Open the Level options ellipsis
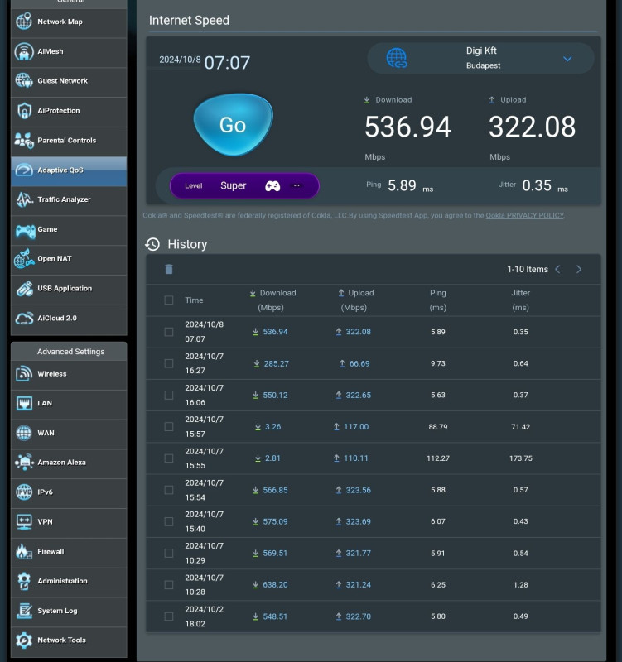This screenshot has height=662, width=622. 297,185
